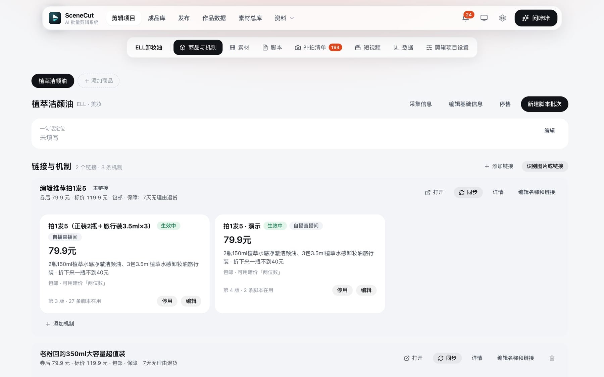
Task: Click 添加链接 with plus icon
Action: pos(499,166)
